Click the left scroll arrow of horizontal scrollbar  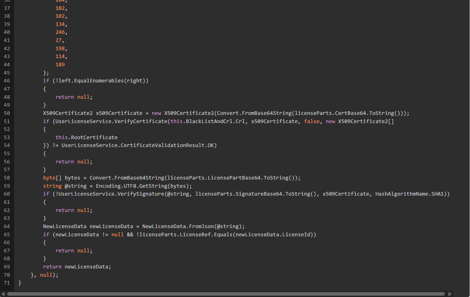3,294
